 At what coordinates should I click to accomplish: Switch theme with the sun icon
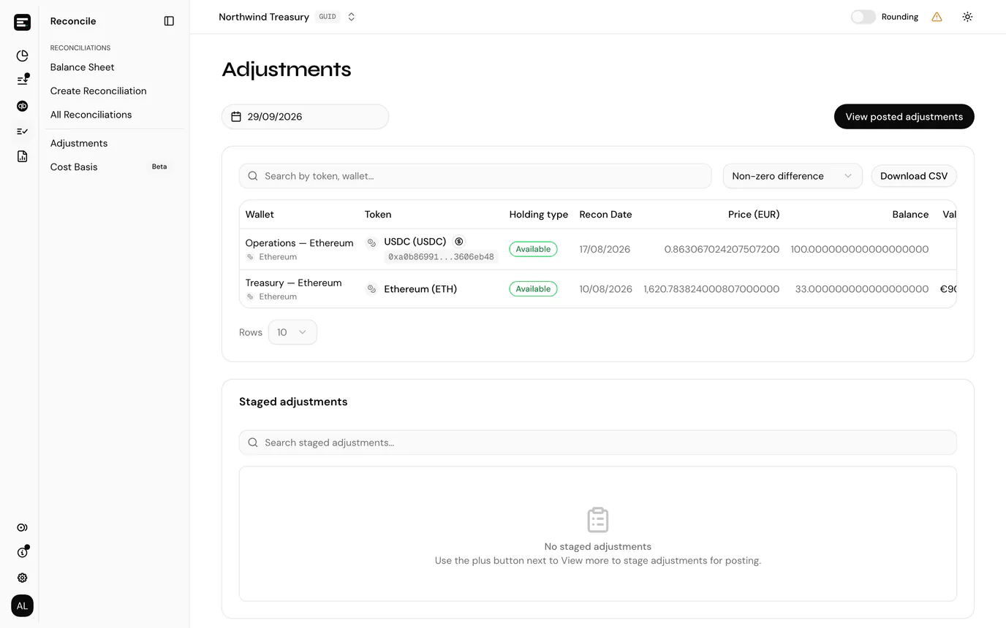pos(967,17)
